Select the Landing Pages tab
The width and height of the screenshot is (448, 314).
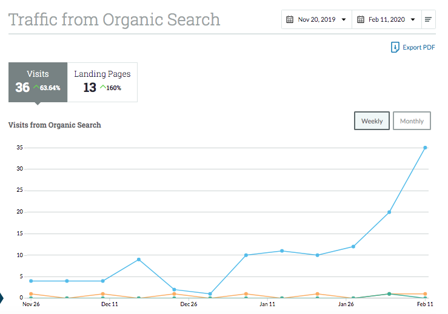(x=102, y=82)
